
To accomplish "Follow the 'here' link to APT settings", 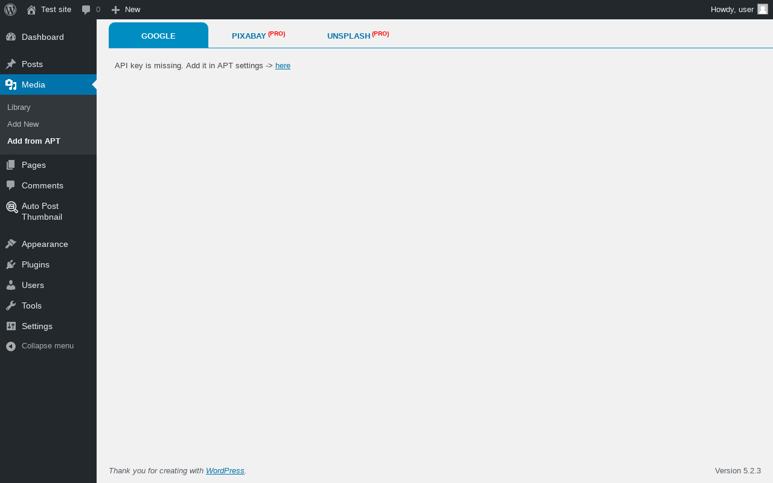I will (x=283, y=65).
